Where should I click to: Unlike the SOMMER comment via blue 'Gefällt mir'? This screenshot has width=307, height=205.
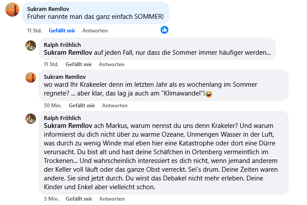(62, 31)
